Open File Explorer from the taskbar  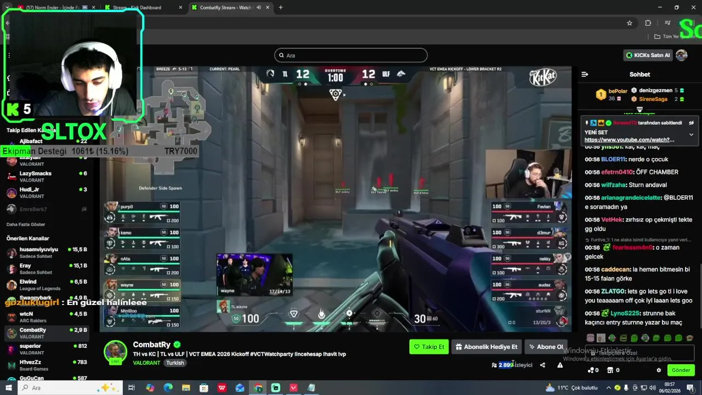pos(186,388)
